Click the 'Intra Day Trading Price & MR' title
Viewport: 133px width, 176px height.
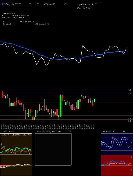tap(49, 132)
